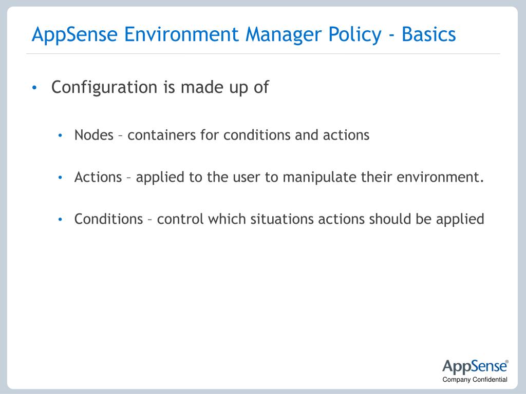Image resolution: width=526 pixels, height=394 pixels.
Task: Click the word 'Basics' in the title
Action: pyautogui.click(x=429, y=34)
